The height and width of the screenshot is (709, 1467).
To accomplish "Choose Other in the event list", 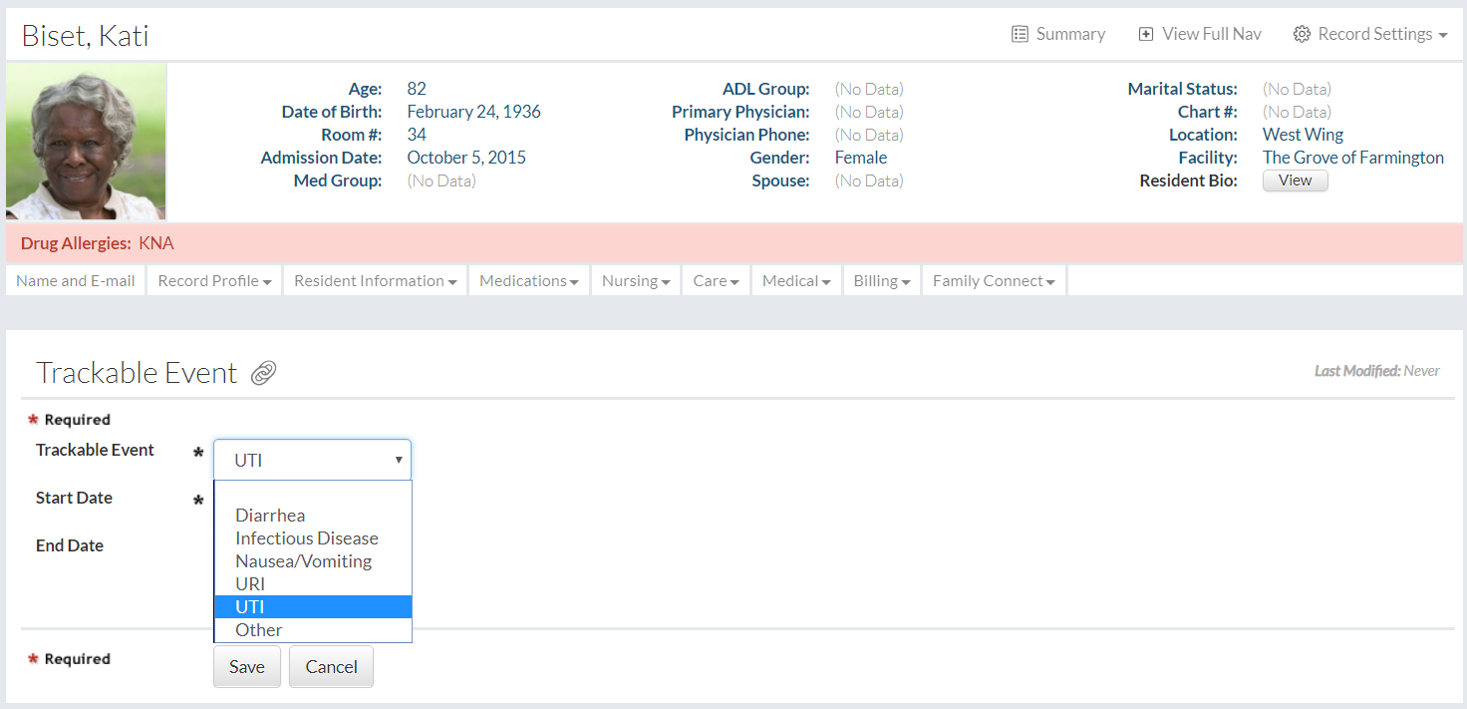I will coord(259,630).
